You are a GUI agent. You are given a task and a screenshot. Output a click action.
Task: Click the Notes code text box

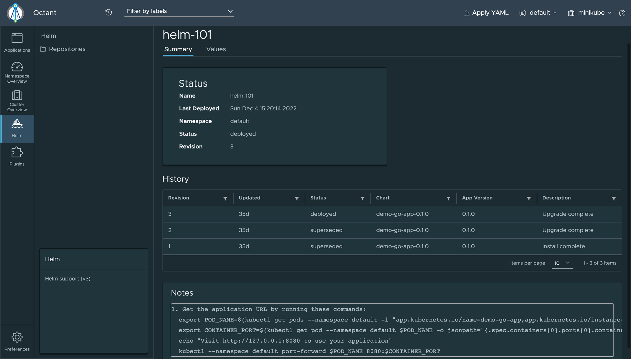392,330
